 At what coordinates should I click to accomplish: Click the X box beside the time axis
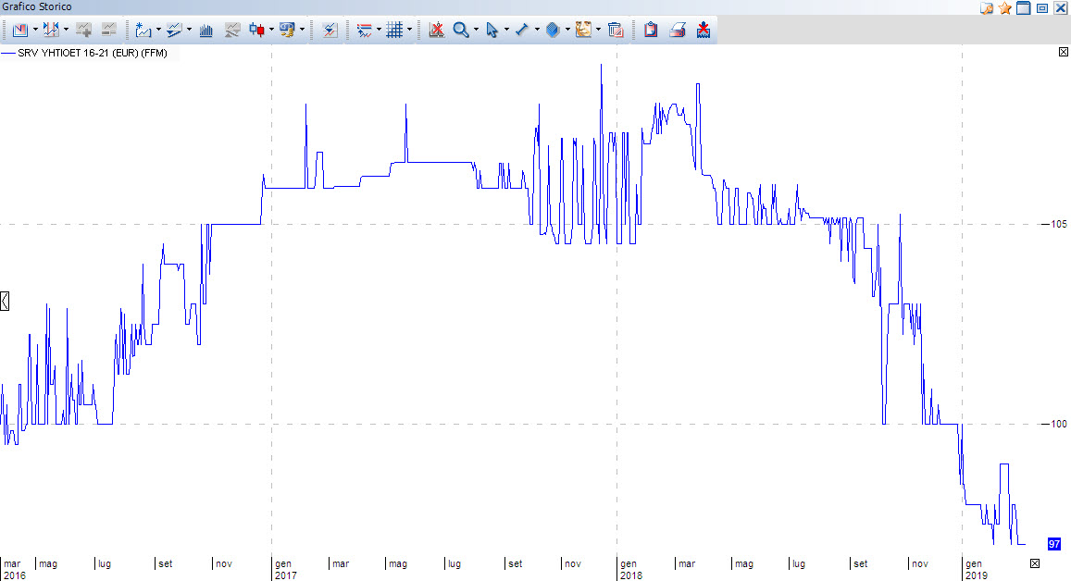tap(1035, 563)
